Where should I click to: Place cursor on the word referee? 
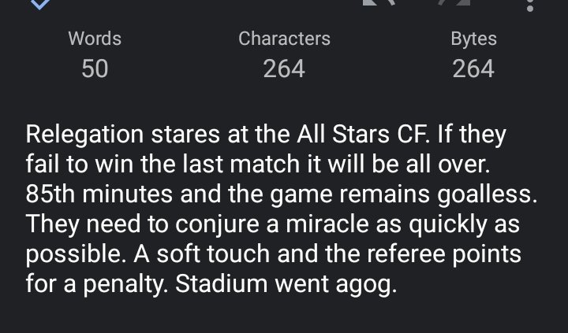click(405, 253)
